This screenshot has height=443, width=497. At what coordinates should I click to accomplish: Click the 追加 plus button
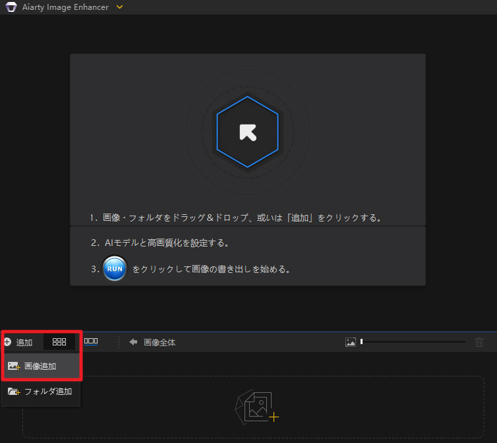coord(18,342)
